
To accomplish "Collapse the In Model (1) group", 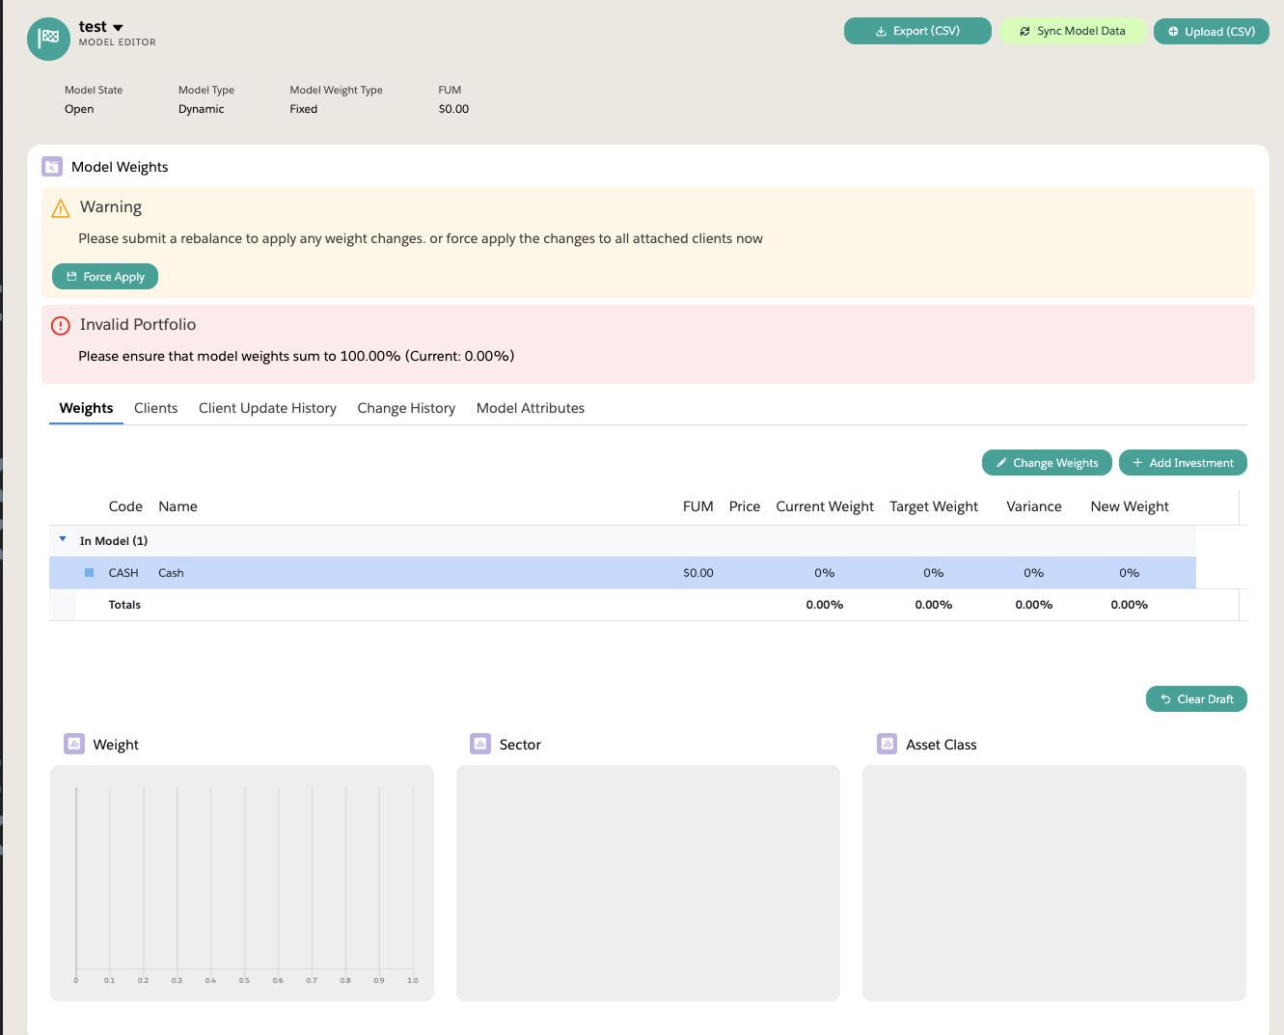I will 63,540.
